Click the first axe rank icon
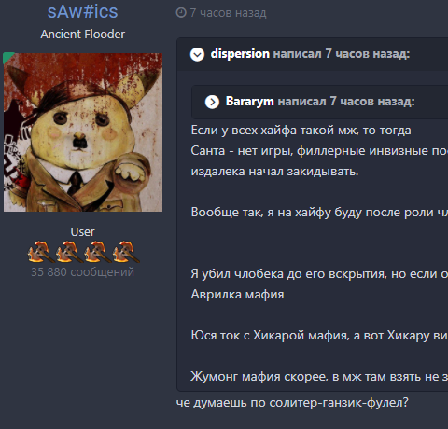This screenshot has height=429, width=448. point(39,252)
